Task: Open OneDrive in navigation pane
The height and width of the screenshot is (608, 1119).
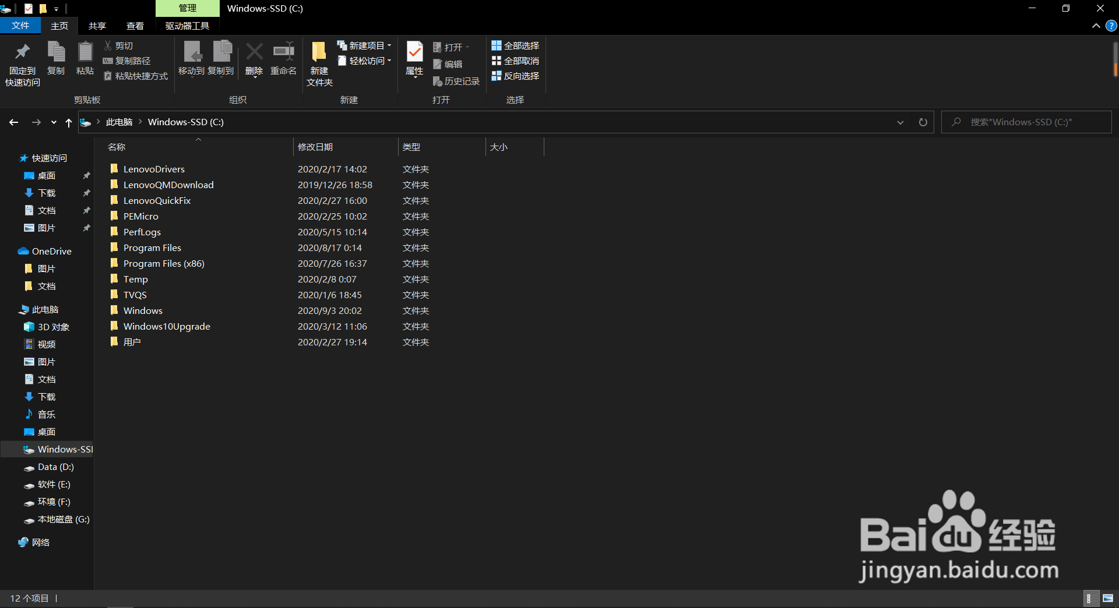Action: (51, 252)
